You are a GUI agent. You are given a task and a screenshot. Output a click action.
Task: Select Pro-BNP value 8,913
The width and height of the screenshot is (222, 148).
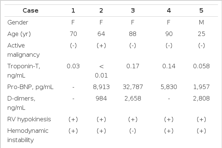(101, 87)
